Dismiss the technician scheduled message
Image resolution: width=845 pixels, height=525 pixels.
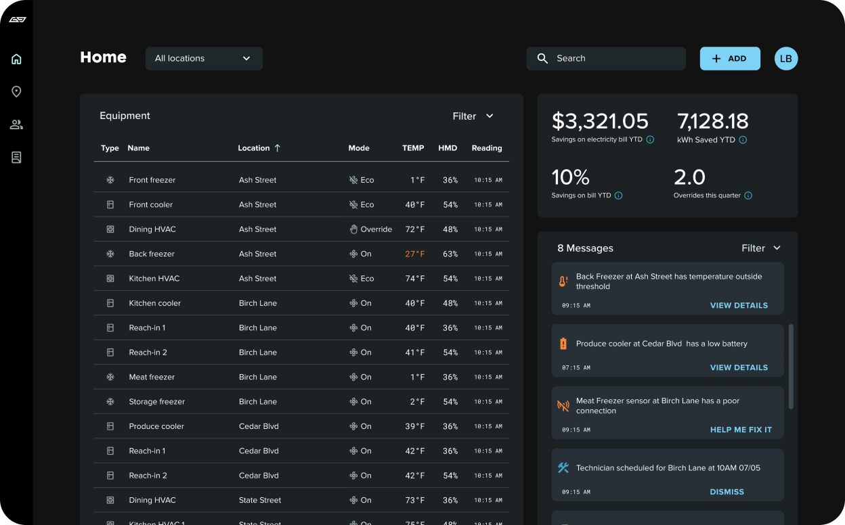pyautogui.click(x=727, y=492)
